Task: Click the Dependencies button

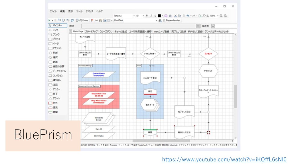Action: (171, 20)
